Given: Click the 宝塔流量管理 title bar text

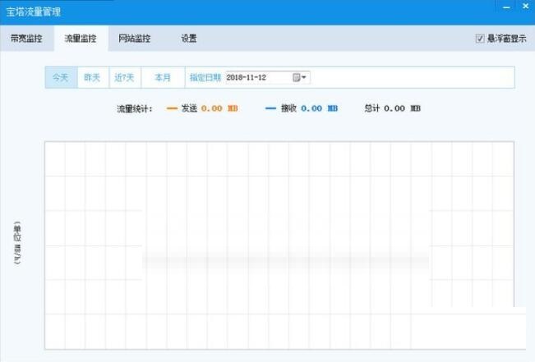Looking at the screenshot, I should 33,12.
